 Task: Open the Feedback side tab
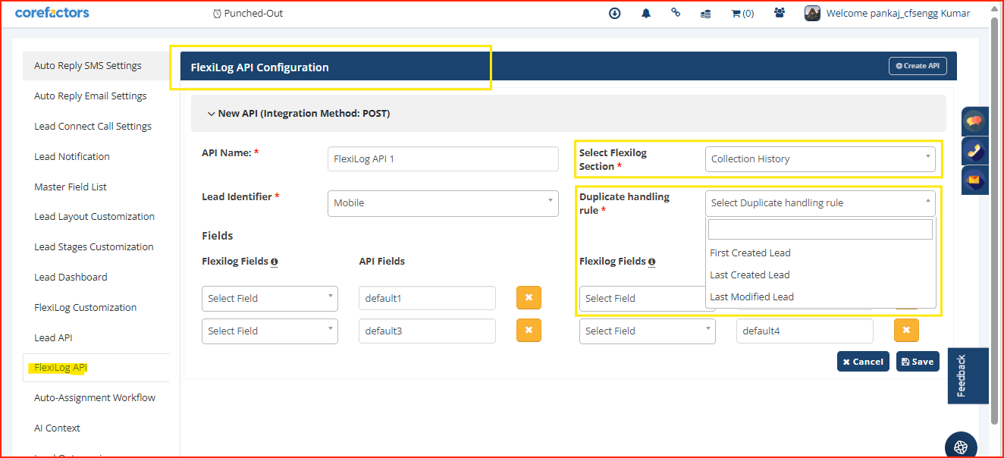coord(968,375)
